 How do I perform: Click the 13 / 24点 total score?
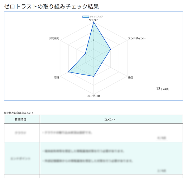[x=162, y=89]
